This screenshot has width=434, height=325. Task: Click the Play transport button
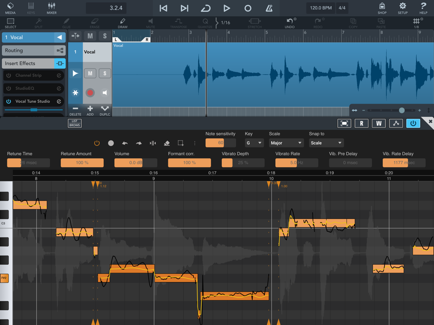[x=227, y=8]
